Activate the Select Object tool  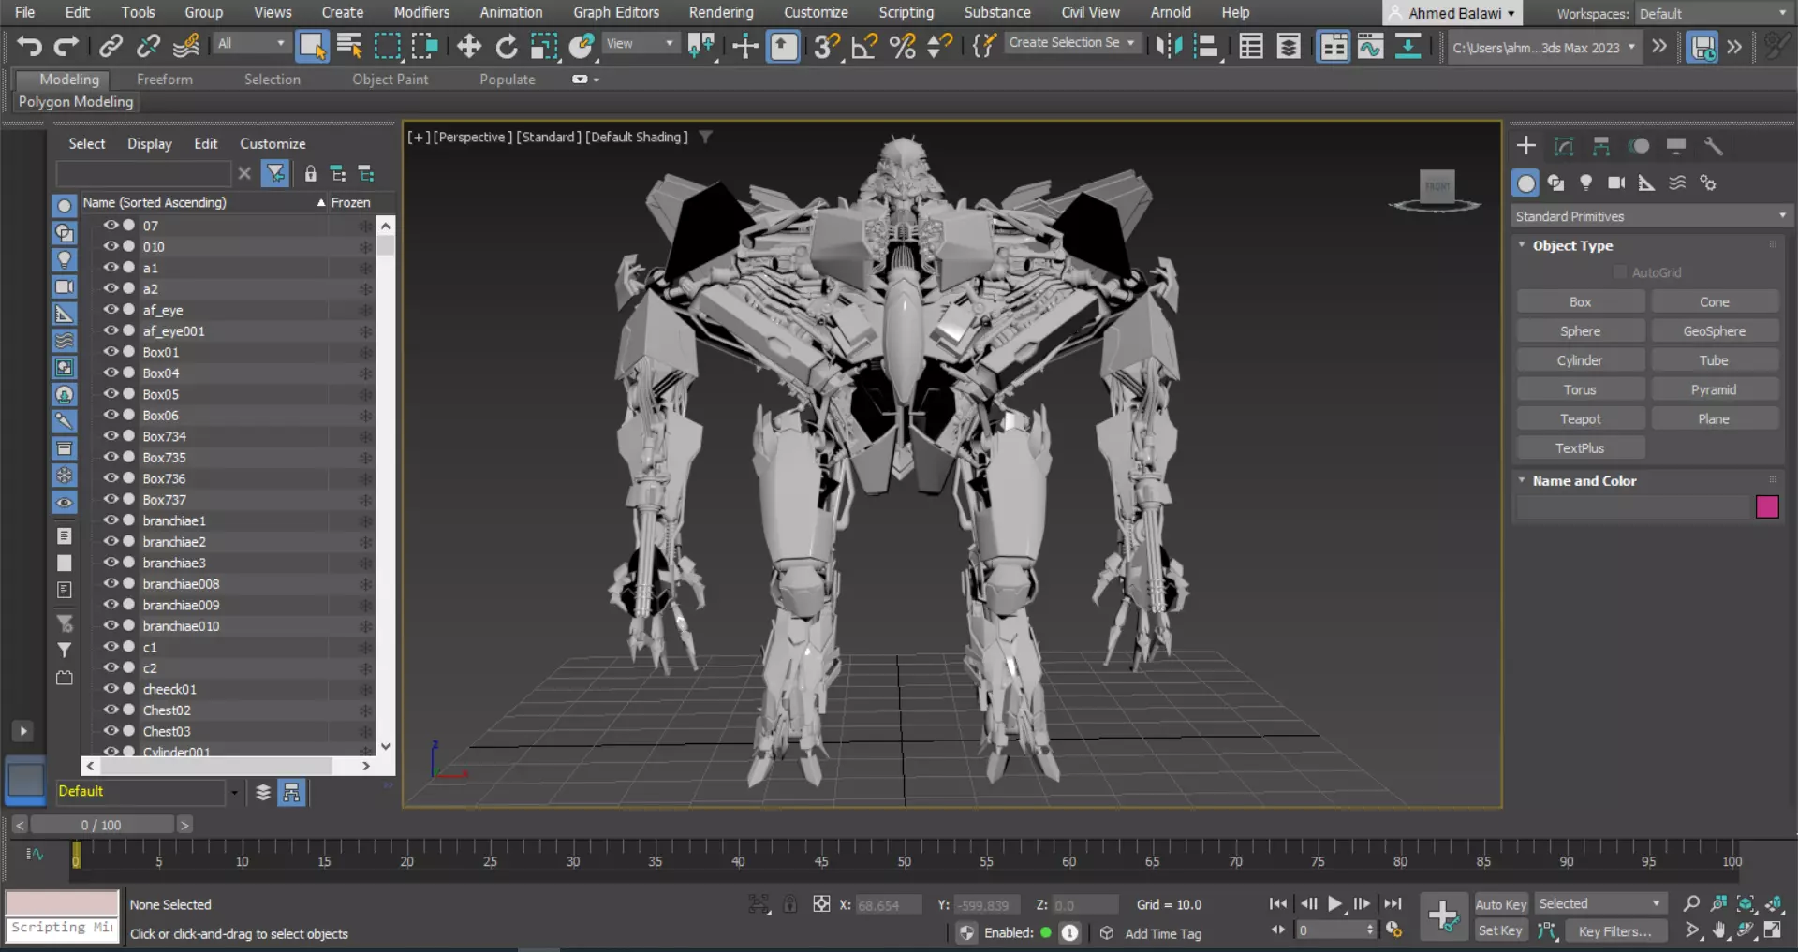312,45
